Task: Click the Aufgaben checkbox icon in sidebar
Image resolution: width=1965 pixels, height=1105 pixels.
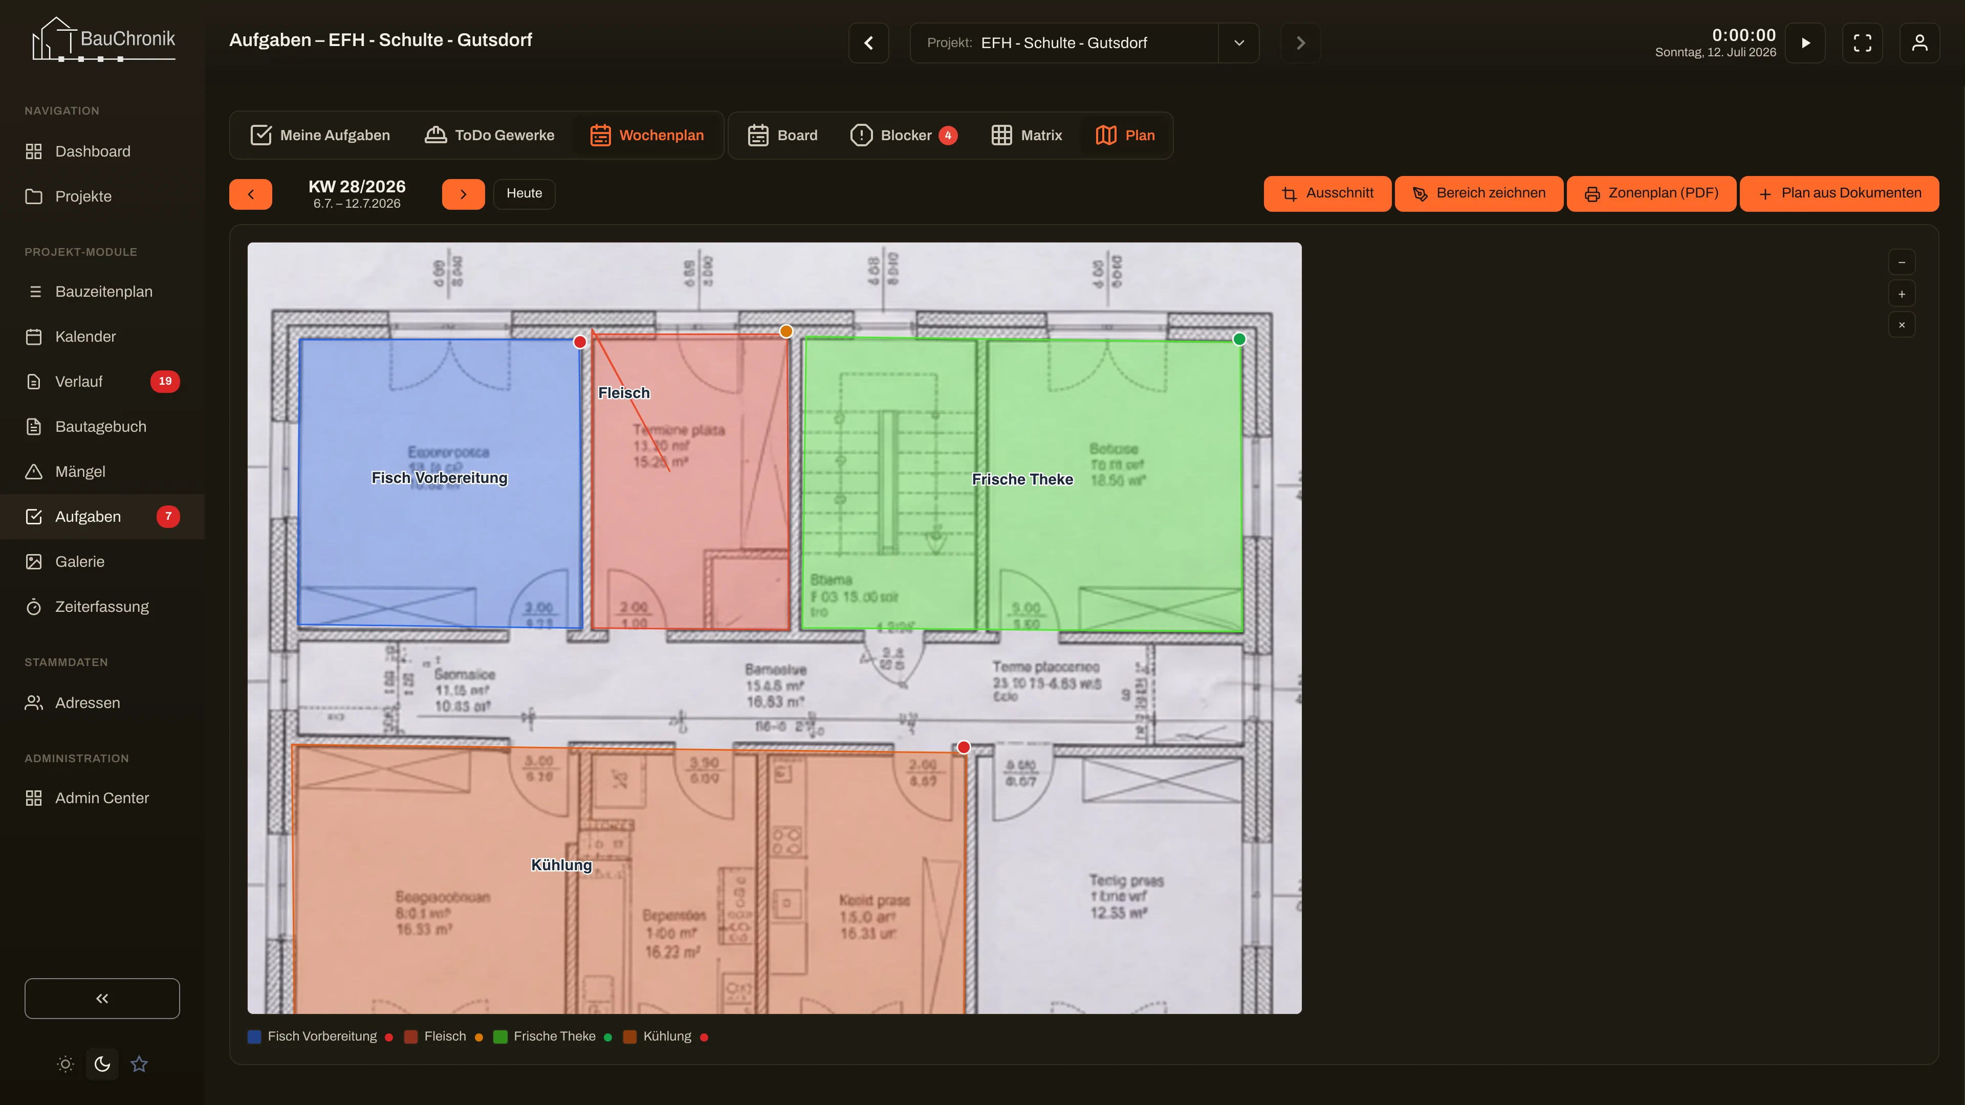Action: pyautogui.click(x=34, y=516)
